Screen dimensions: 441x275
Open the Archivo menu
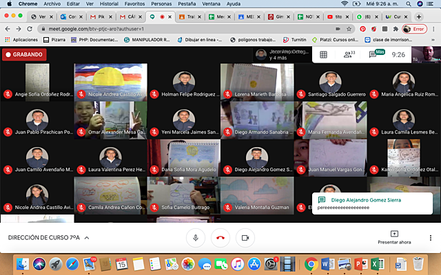point(52,3)
